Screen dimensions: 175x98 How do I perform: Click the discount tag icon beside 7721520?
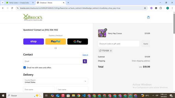point(100,51)
